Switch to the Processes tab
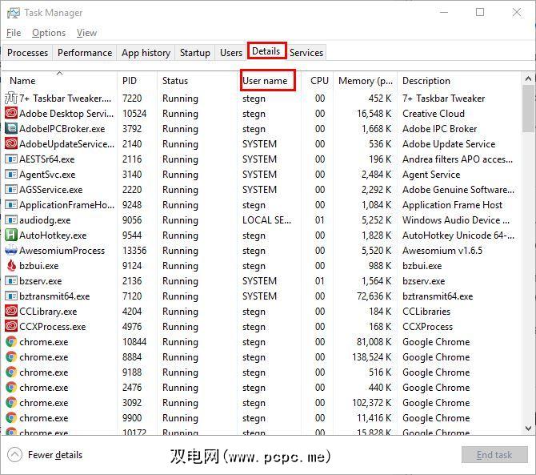This screenshot has height=475, width=536. (x=27, y=53)
